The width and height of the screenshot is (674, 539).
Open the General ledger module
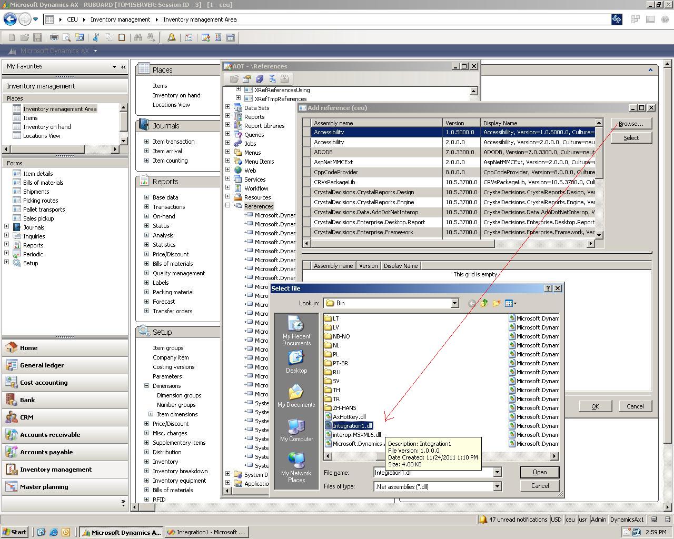pyautogui.click(x=65, y=365)
